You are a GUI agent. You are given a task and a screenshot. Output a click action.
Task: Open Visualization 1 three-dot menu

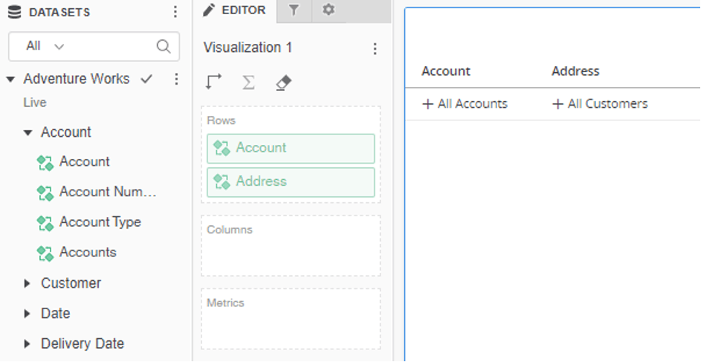point(375,48)
